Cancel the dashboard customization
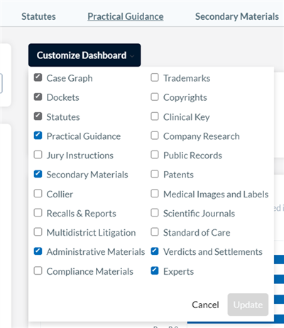 pyautogui.click(x=205, y=305)
